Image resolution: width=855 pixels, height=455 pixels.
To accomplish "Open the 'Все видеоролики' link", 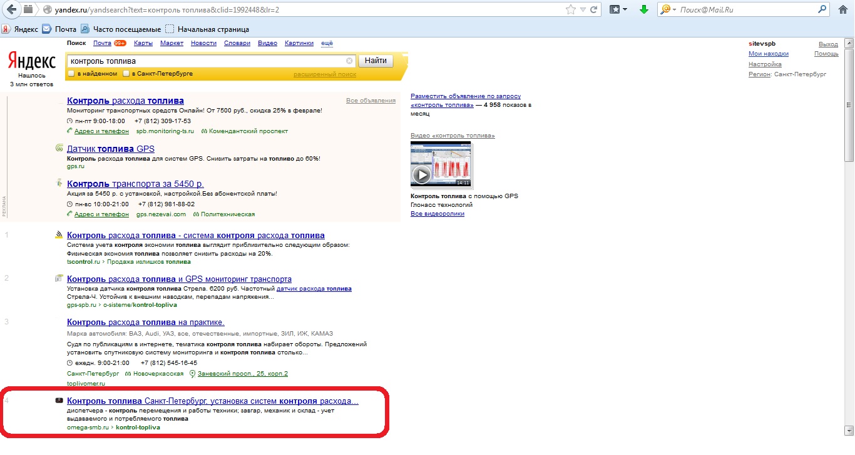I will coord(438,214).
